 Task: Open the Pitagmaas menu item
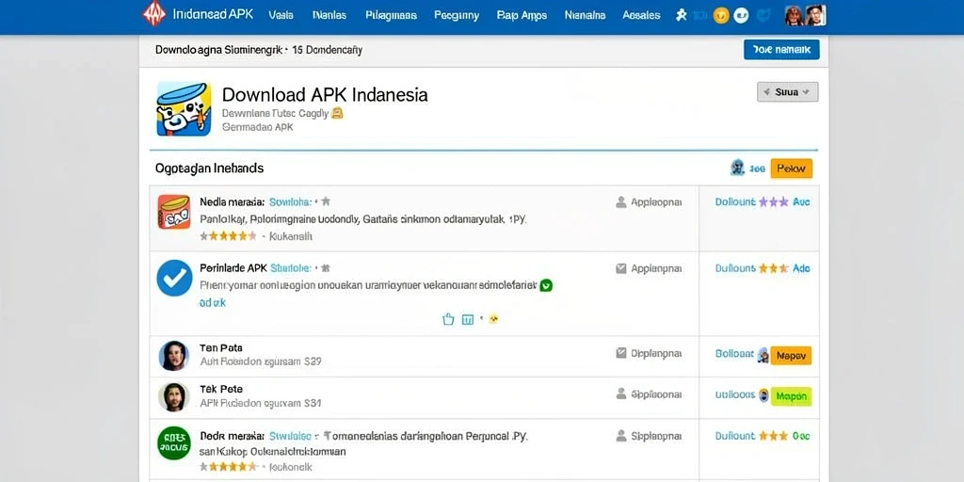(x=391, y=15)
